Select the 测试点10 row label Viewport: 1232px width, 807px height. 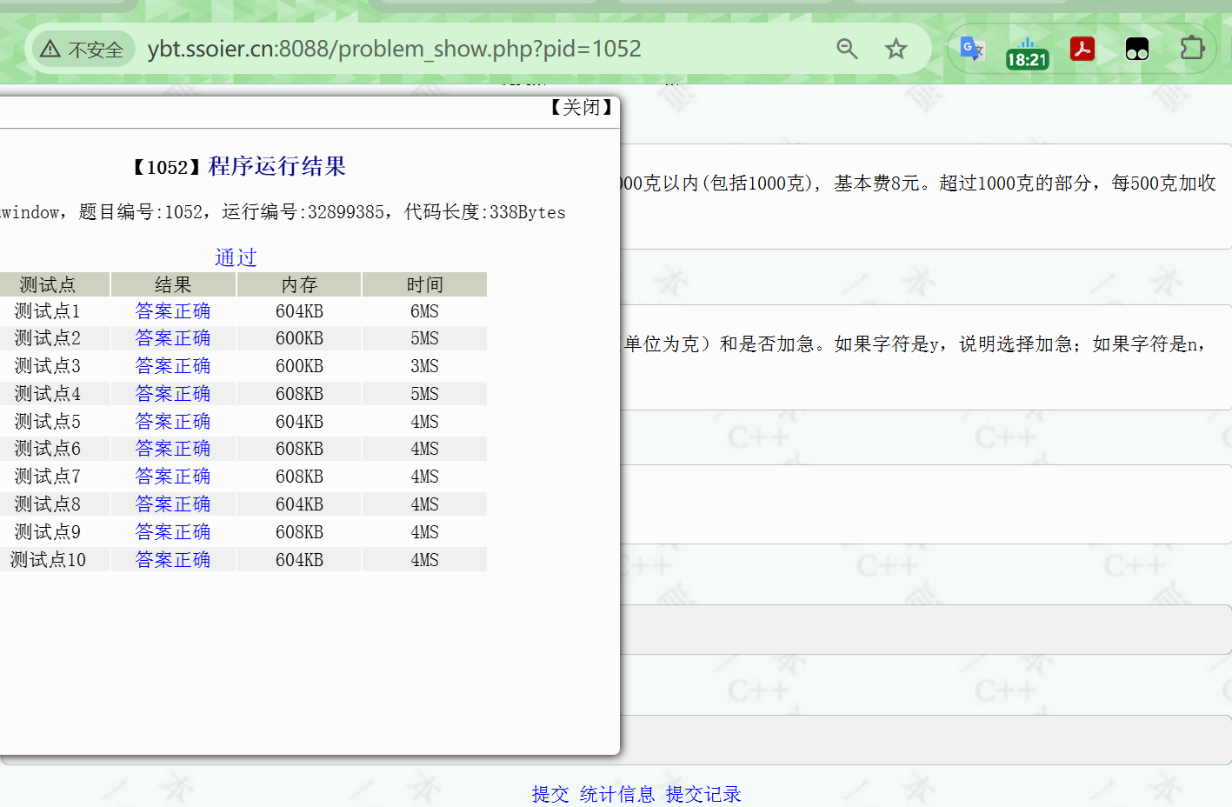tap(48, 560)
